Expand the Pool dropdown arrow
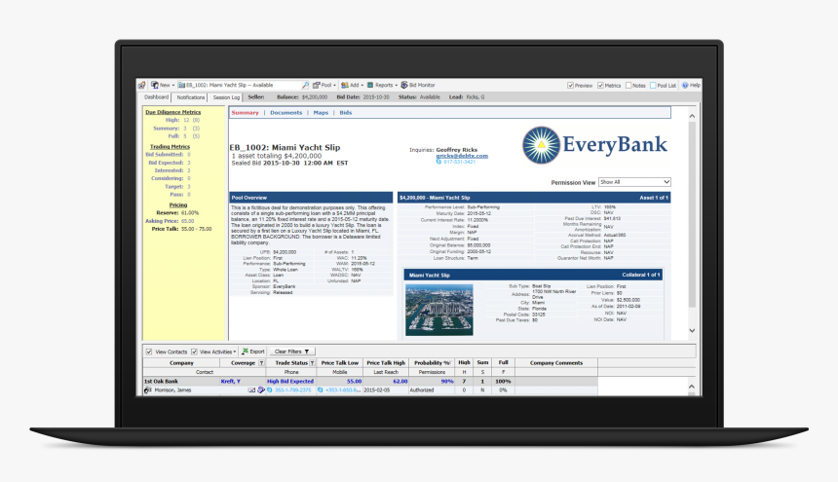The height and width of the screenshot is (482, 838). pos(334,86)
